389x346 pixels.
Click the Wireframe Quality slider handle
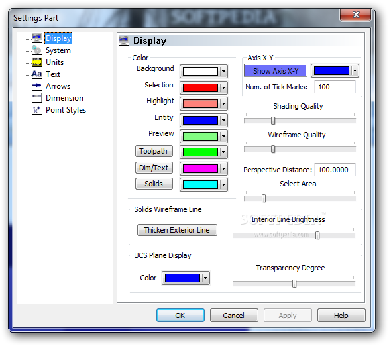[273, 149]
